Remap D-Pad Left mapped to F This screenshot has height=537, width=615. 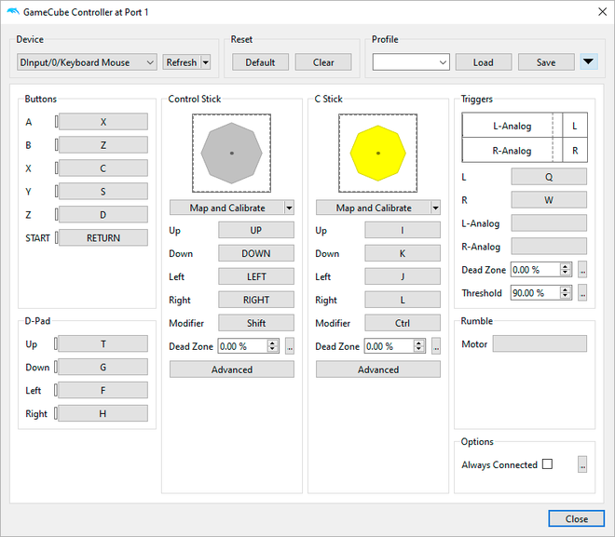[103, 390]
